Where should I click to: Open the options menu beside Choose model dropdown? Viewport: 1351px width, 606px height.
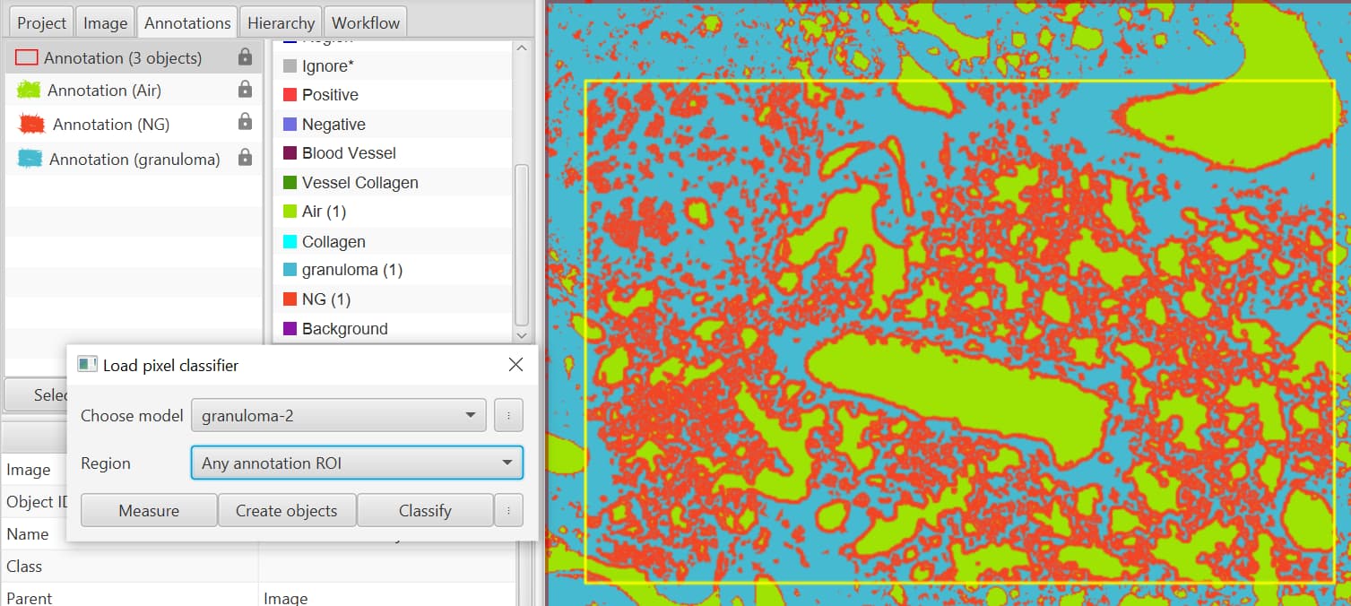click(507, 415)
